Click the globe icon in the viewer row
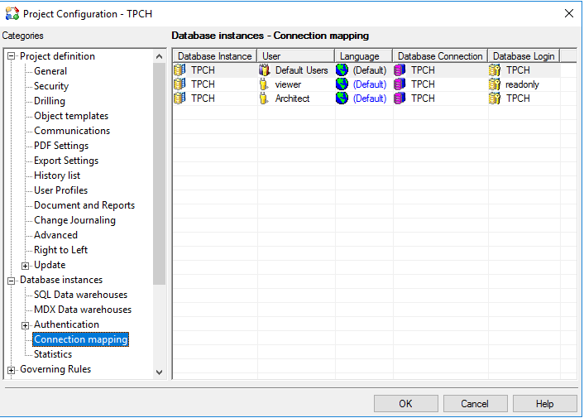Viewport: 584px width, 418px height. [x=342, y=84]
